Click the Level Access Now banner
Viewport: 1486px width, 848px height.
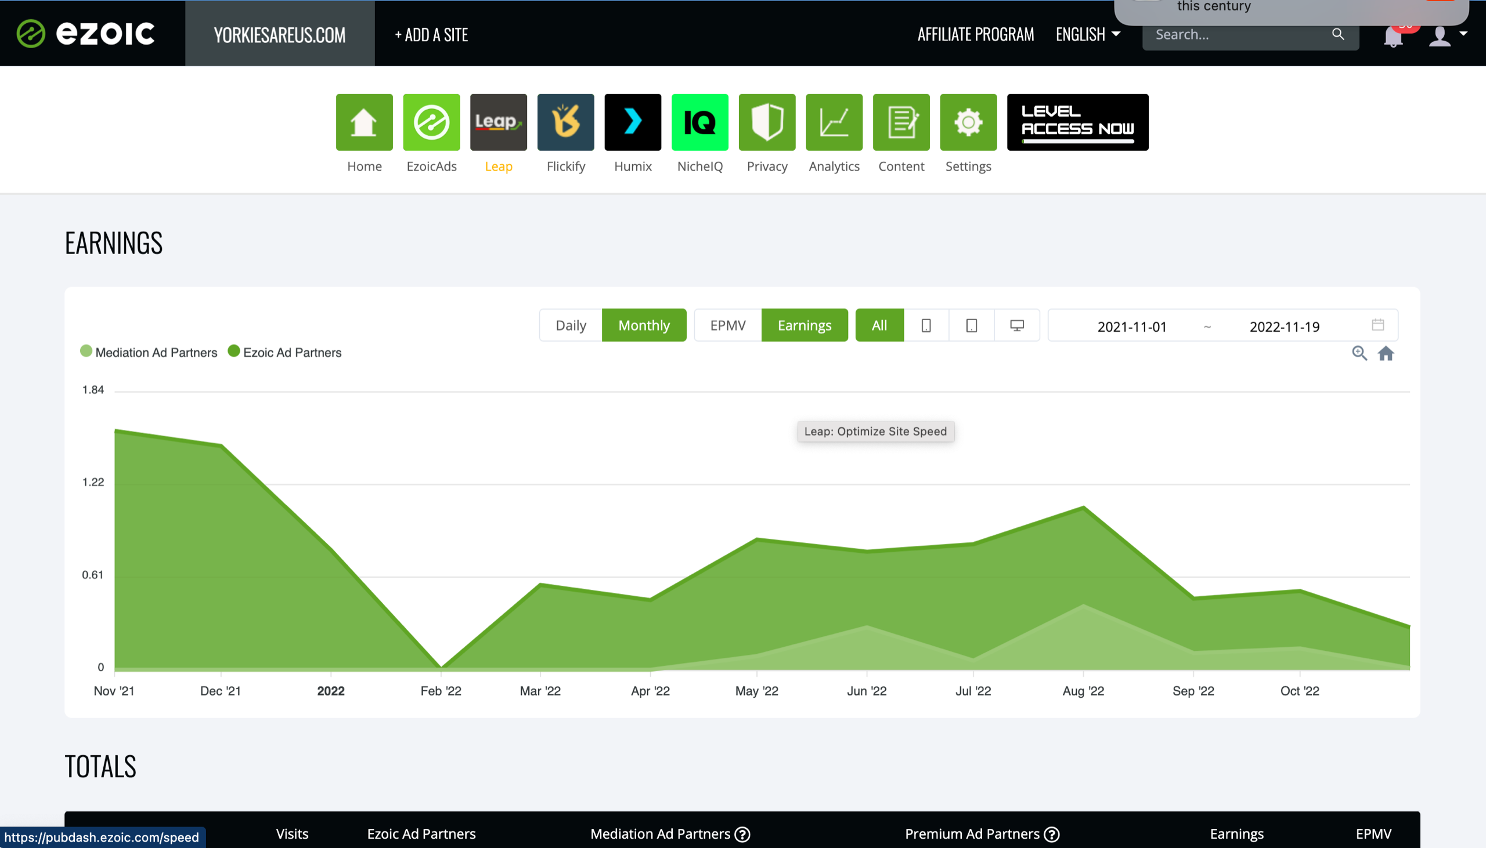[x=1077, y=122]
